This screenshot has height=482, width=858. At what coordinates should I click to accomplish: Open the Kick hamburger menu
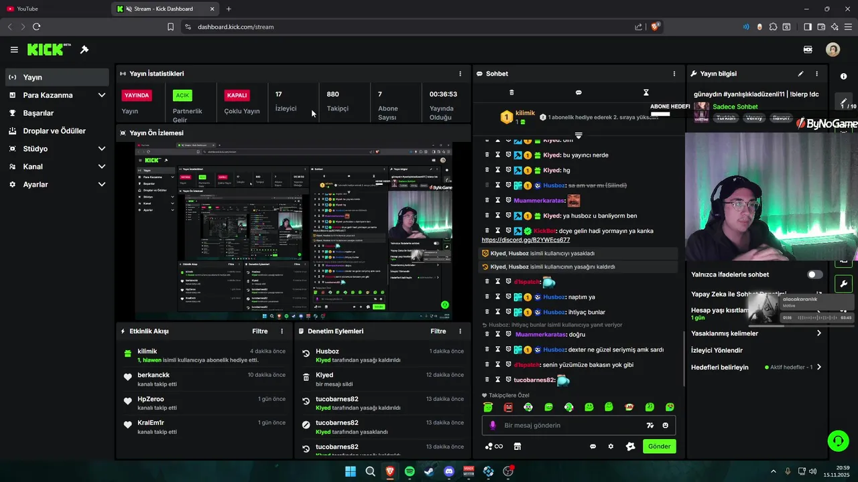coord(14,50)
